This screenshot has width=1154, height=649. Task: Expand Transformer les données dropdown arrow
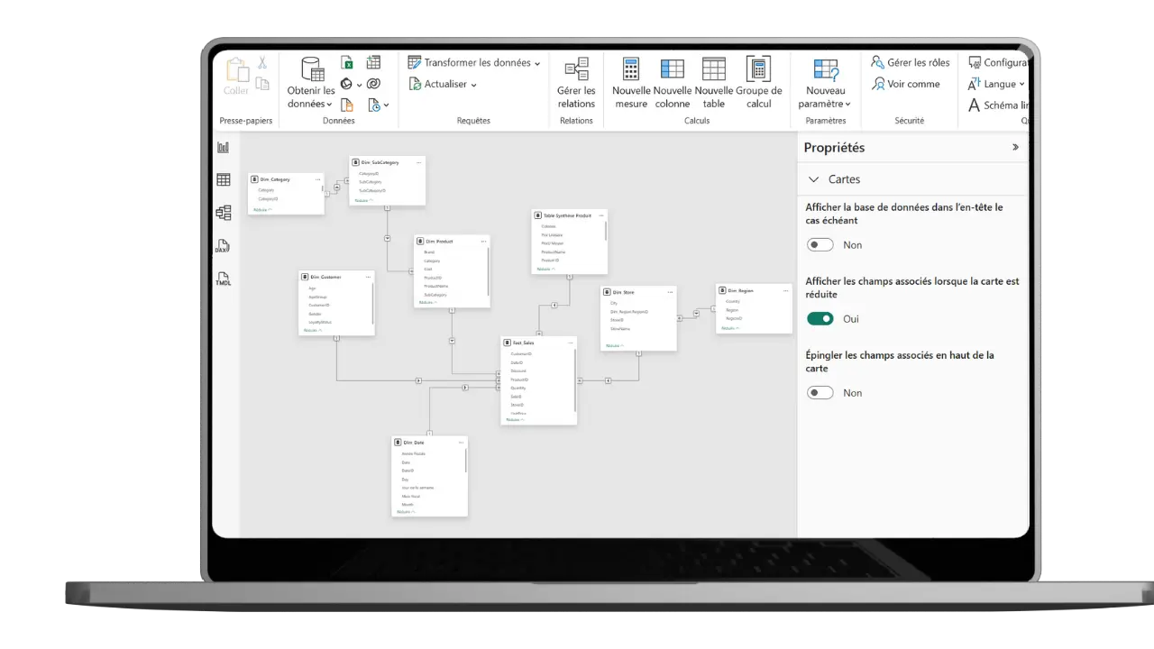tap(537, 64)
